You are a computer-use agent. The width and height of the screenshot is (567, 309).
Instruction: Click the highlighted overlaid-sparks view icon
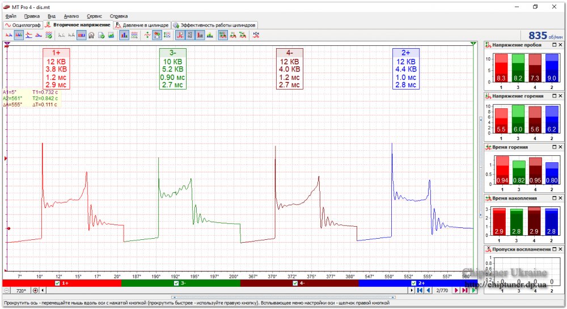point(19,35)
